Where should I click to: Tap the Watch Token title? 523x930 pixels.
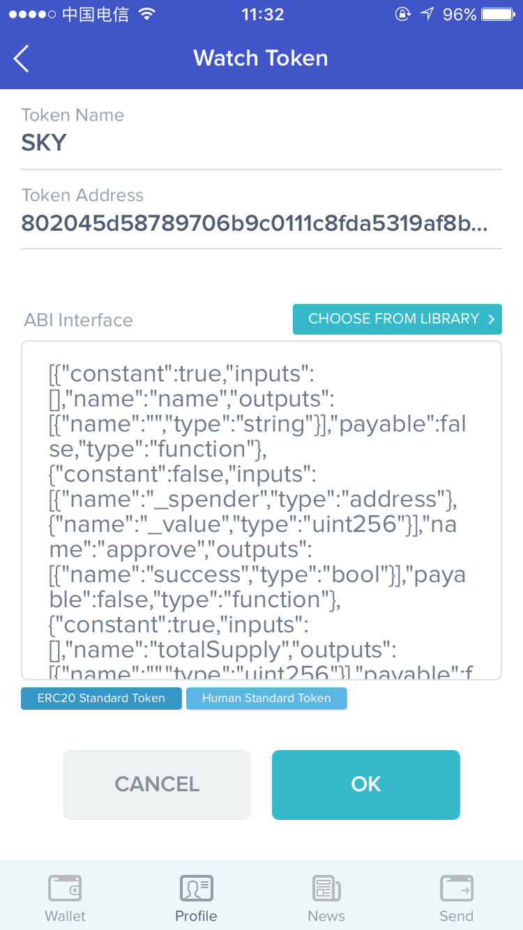point(261,58)
